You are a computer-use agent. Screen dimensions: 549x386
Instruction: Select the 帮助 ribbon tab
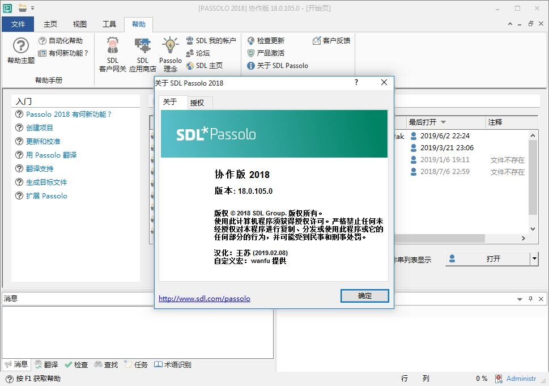pyautogui.click(x=139, y=24)
